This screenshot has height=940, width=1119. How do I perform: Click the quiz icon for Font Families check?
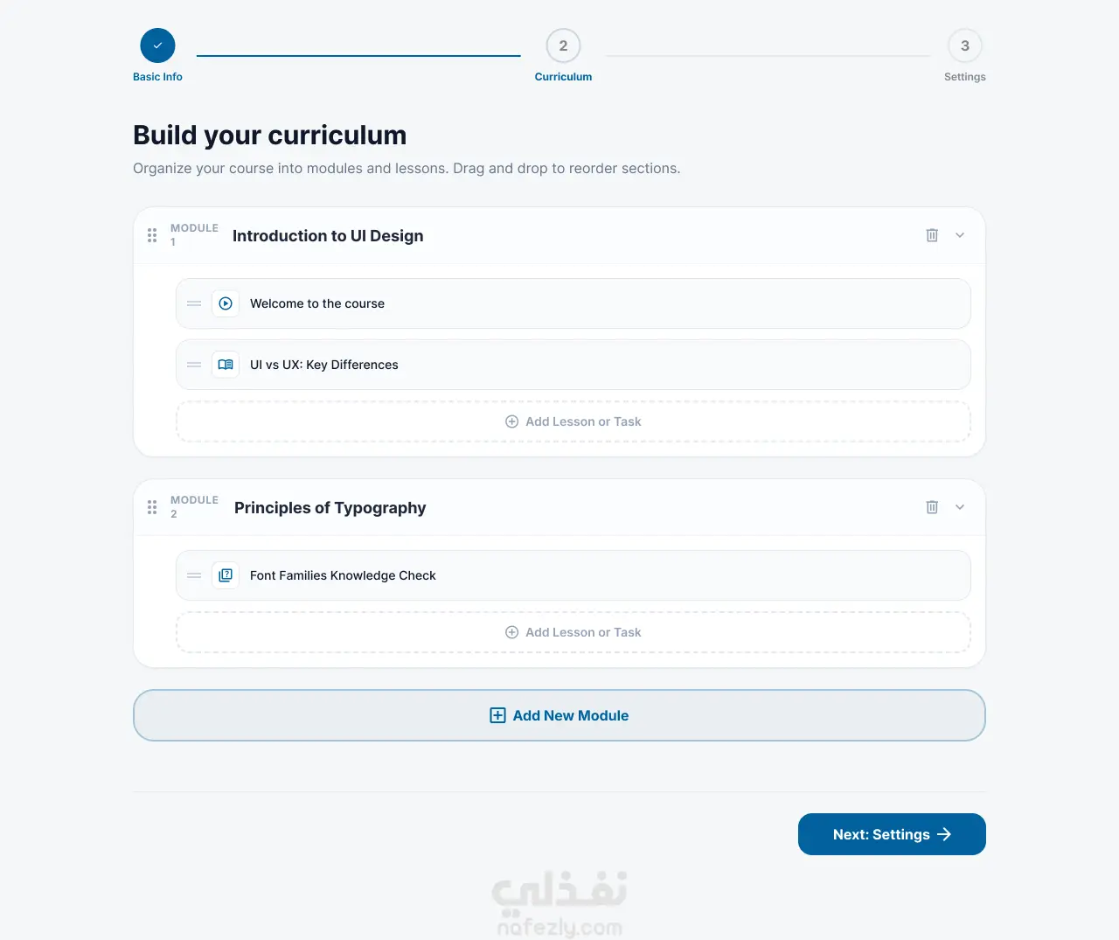(226, 575)
